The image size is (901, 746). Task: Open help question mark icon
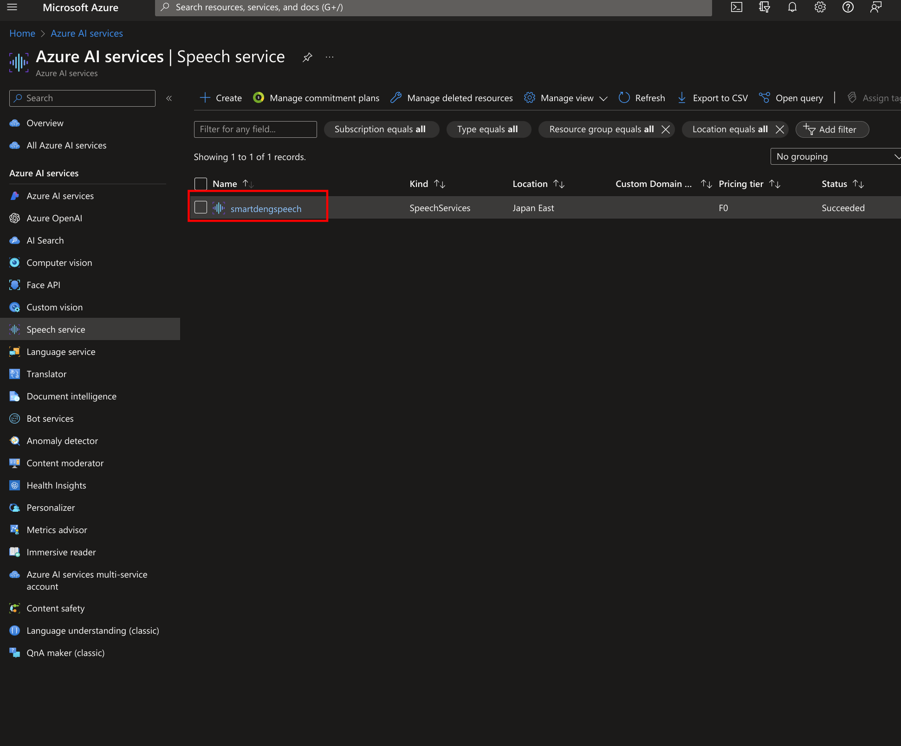(x=848, y=7)
